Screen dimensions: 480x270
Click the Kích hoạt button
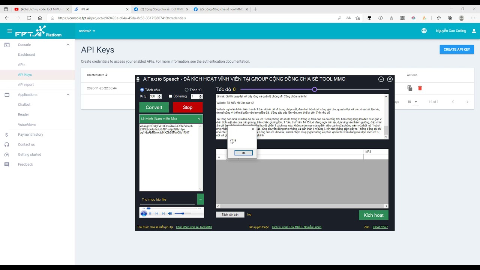[373, 215]
